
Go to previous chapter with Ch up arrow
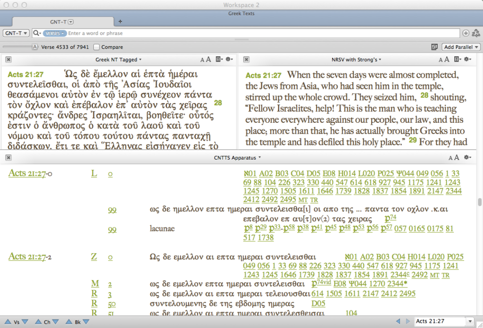(38, 322)
